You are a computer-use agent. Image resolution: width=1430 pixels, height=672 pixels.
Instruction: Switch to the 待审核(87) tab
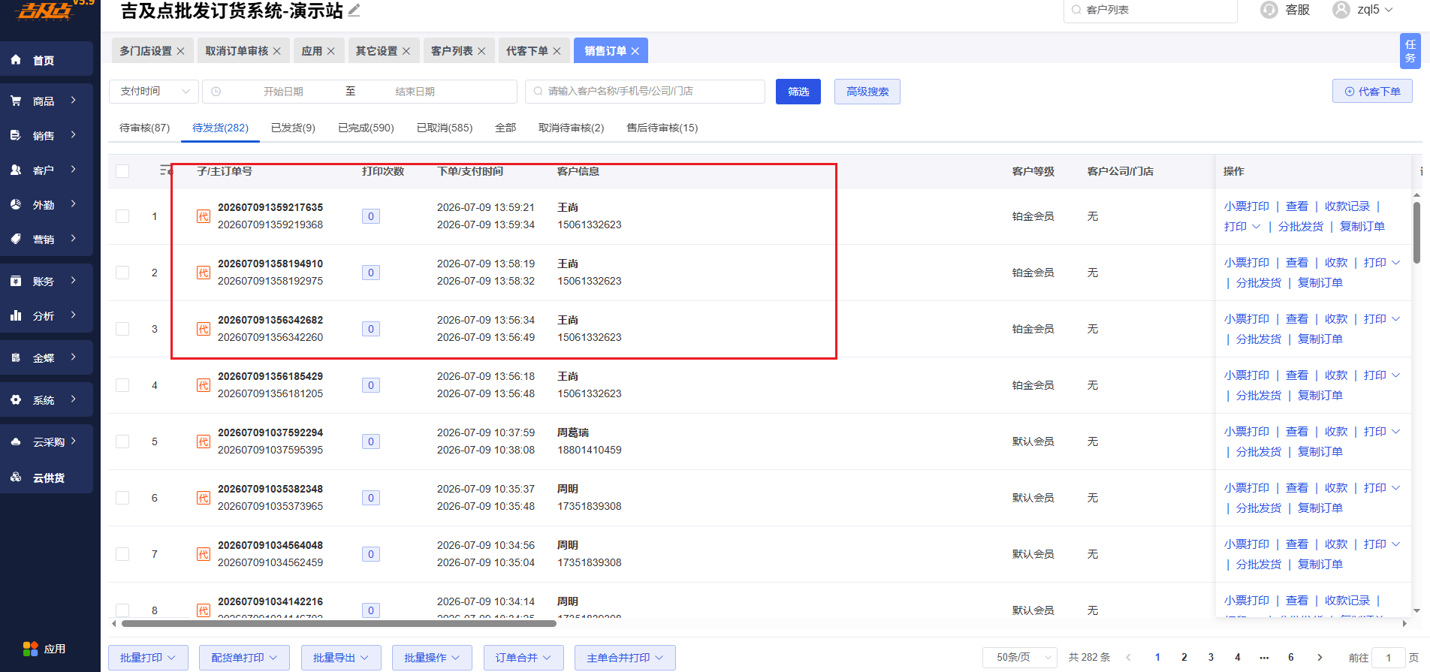[x=145, y=128]
